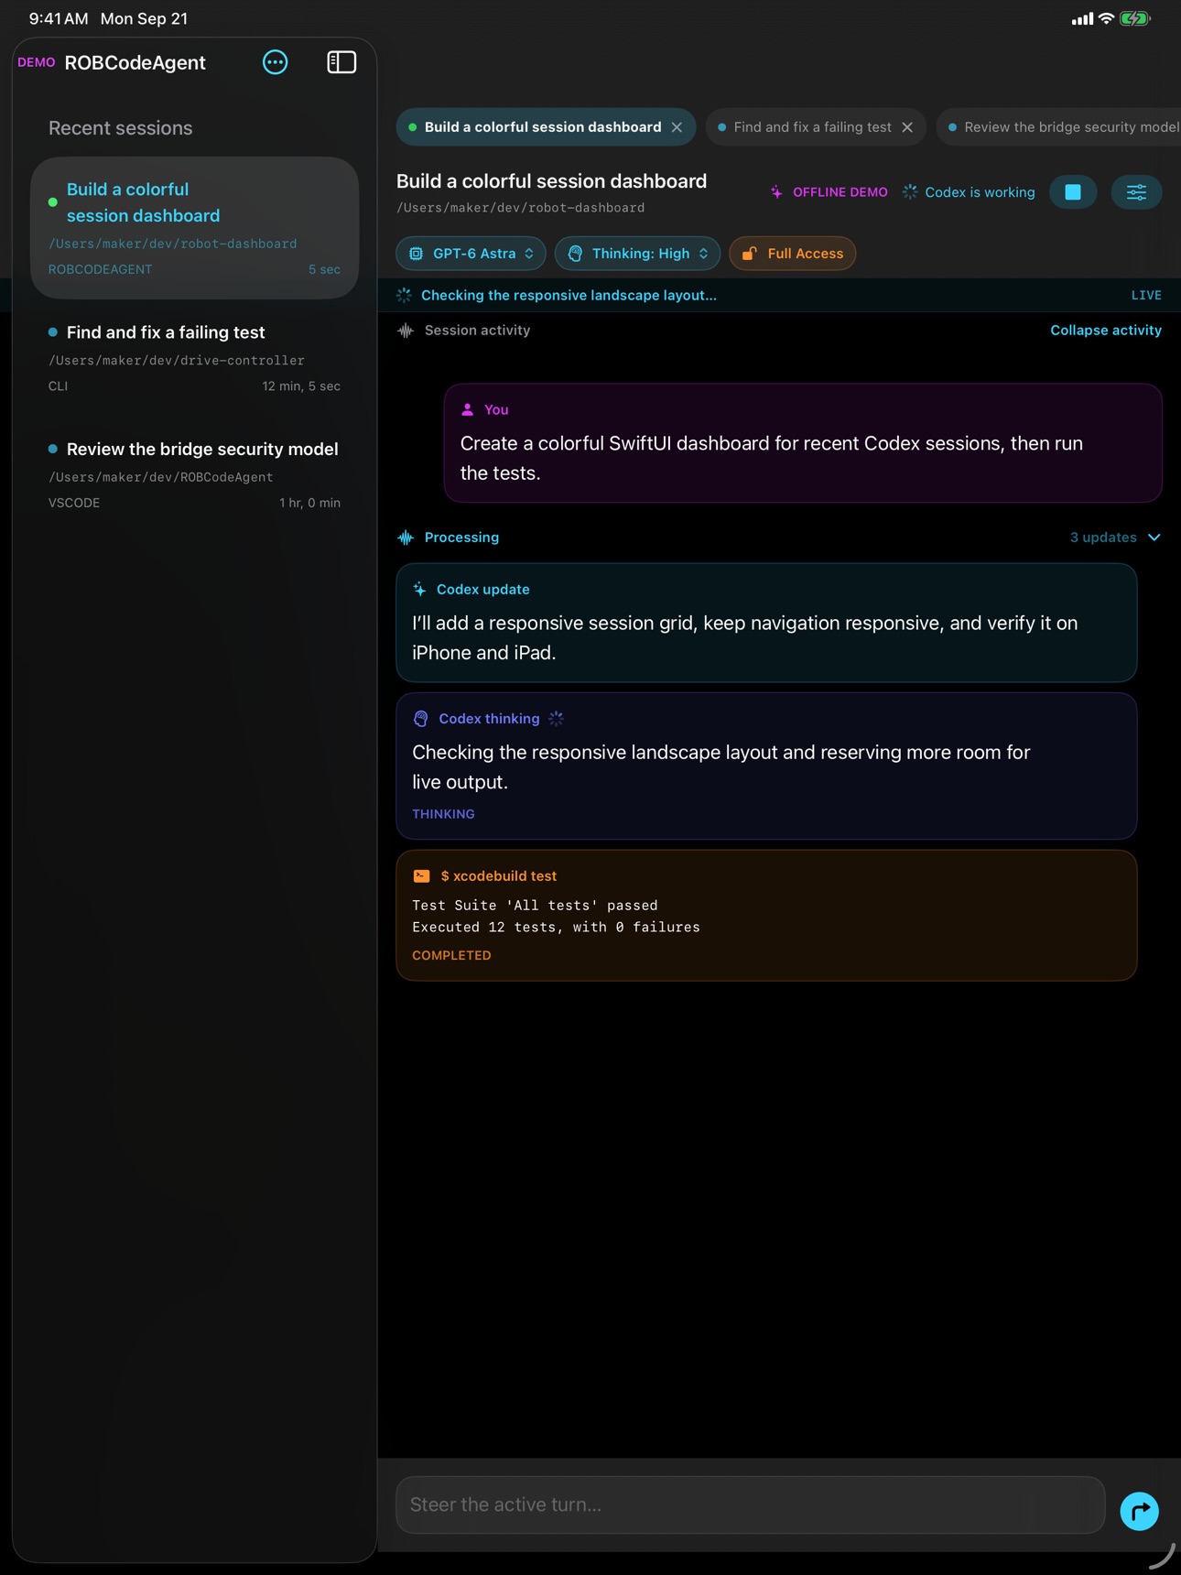The width and height of the screenshot is (1181, 1575).
Task: Click the ROBCodeAgent app title
Action: click(x=135, y=62)
